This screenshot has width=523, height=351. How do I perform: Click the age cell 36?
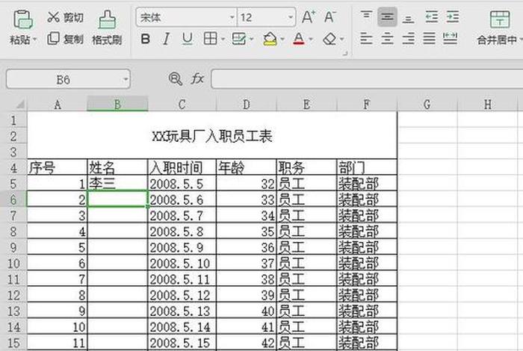tap(247, 247)
